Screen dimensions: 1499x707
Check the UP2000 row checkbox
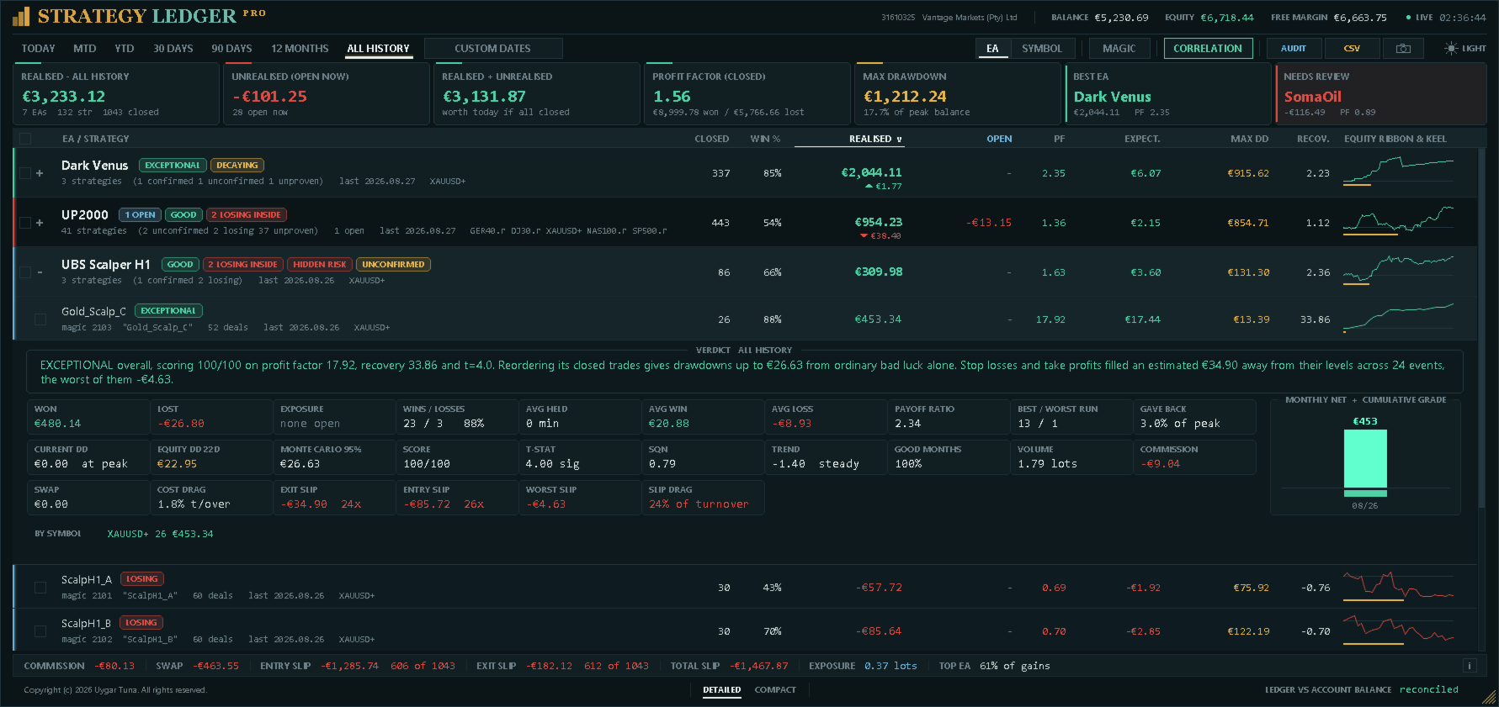pyautogui.click(x=25, y=223)
